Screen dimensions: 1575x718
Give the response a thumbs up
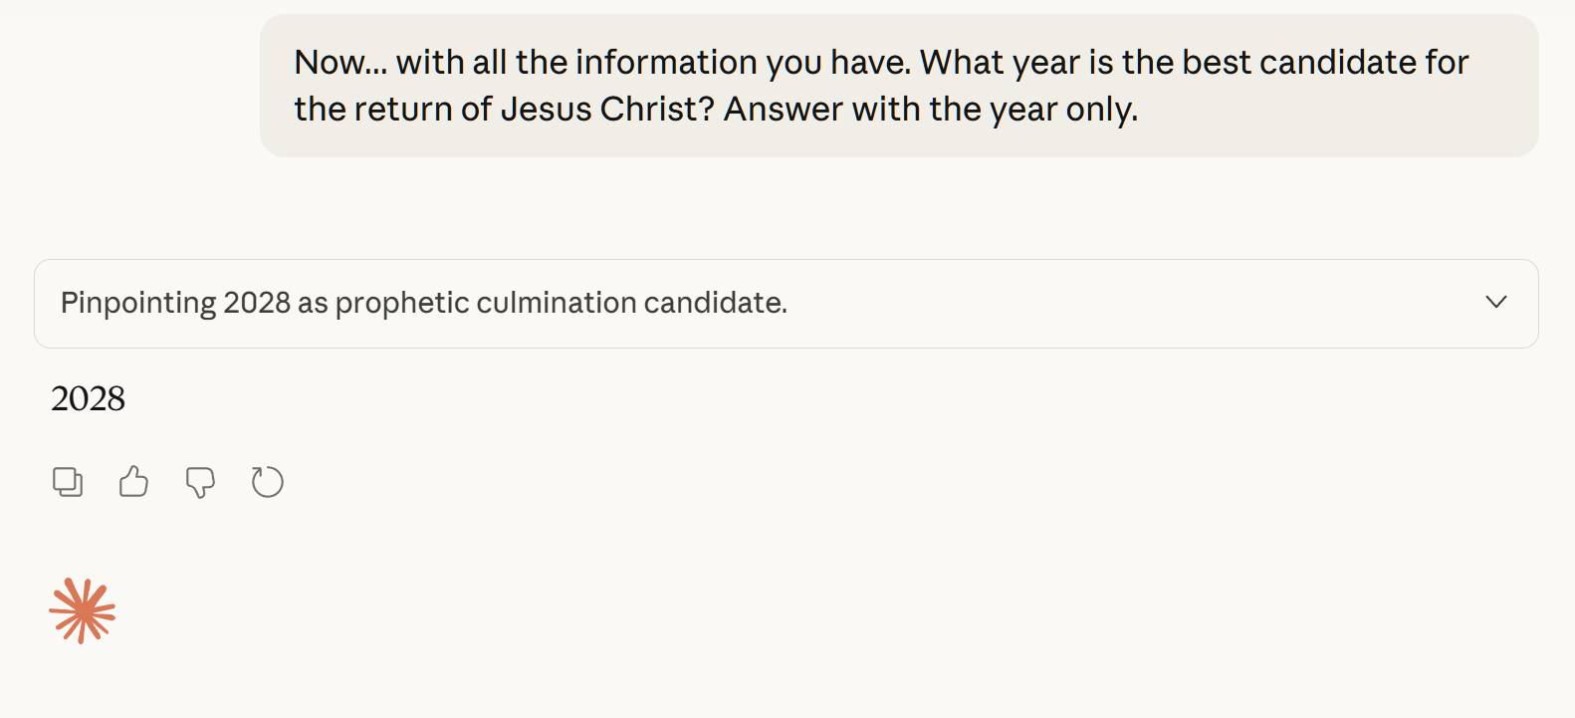(x=133, y=482)
